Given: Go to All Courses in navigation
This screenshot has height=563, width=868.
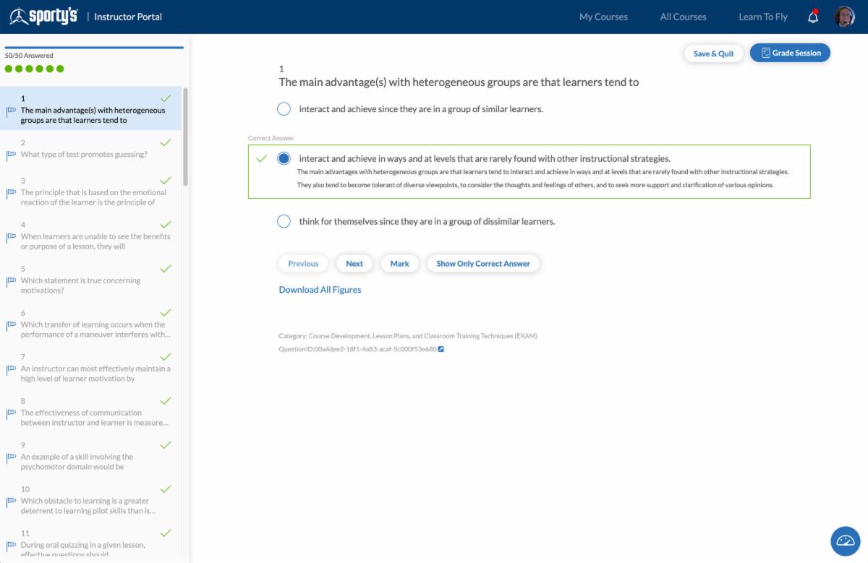Looking at the screenshot, I should pyautogui.click(x=683, y=17).
